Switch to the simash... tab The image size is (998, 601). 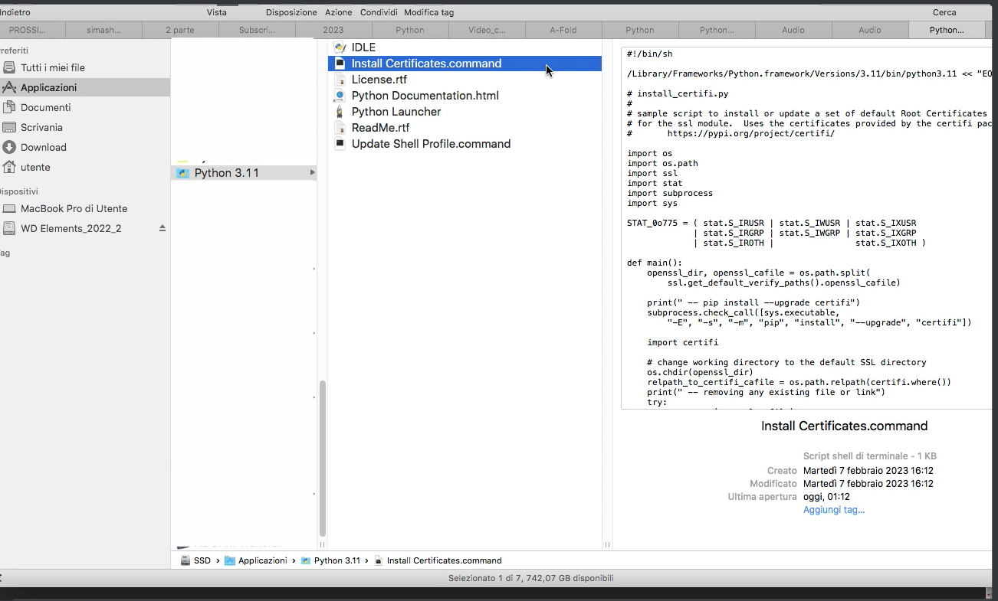104,30
